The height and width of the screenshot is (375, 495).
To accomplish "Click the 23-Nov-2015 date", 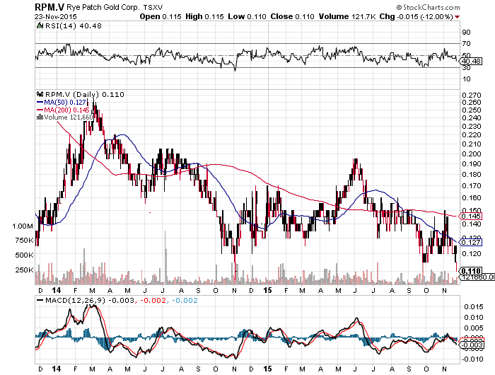I will coord(56,16).
